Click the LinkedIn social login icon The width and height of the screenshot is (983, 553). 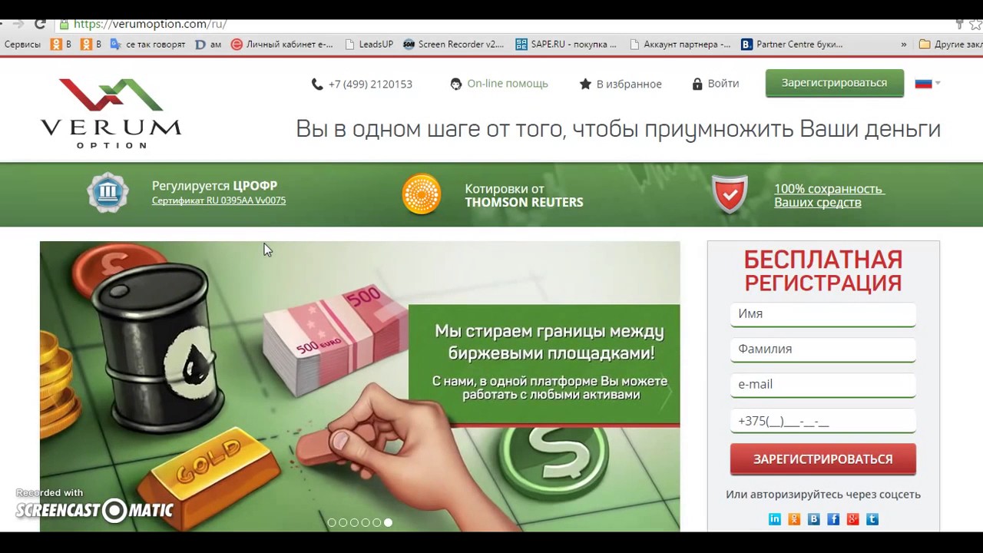(775, 519)
